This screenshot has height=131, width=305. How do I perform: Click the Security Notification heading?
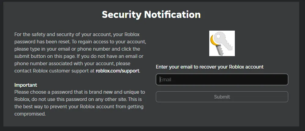point(151,15)
